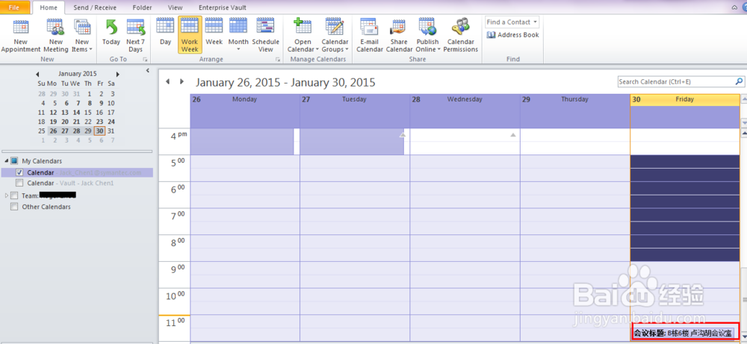Open Calendar Groups menu

click(x=335, y=36)
